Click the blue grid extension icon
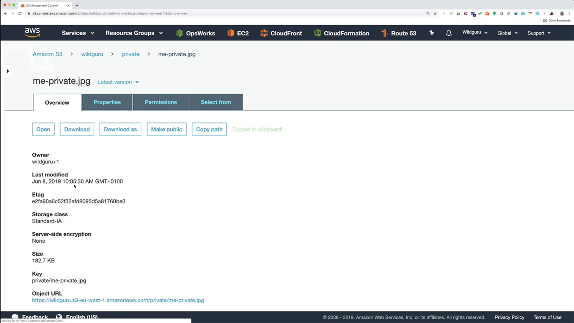This screenshot has width=574, height=323. [537, 13]
